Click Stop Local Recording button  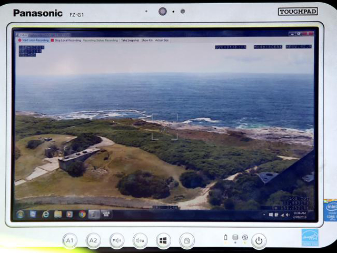point(66,40)
